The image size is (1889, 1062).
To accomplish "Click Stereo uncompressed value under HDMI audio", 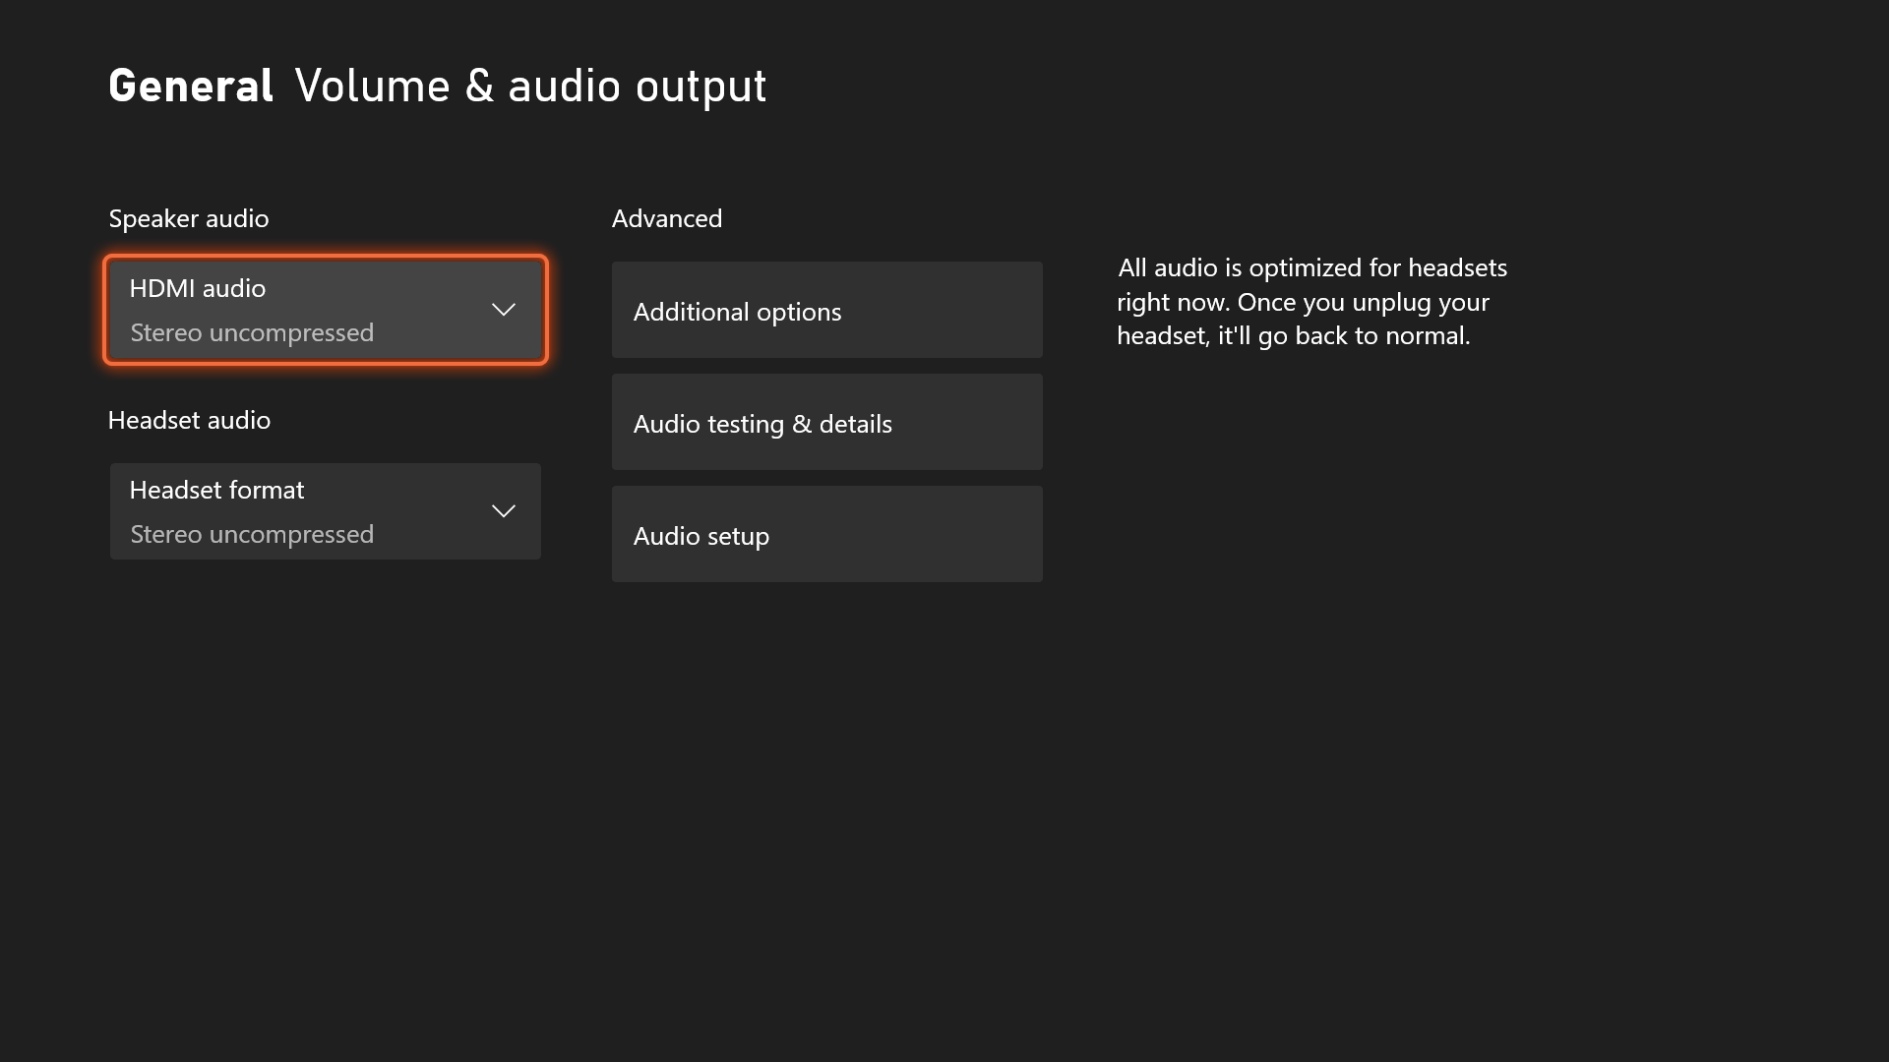I will point(252,333).
